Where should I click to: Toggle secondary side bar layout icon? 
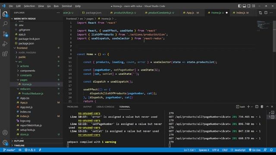tap(249, 6)
